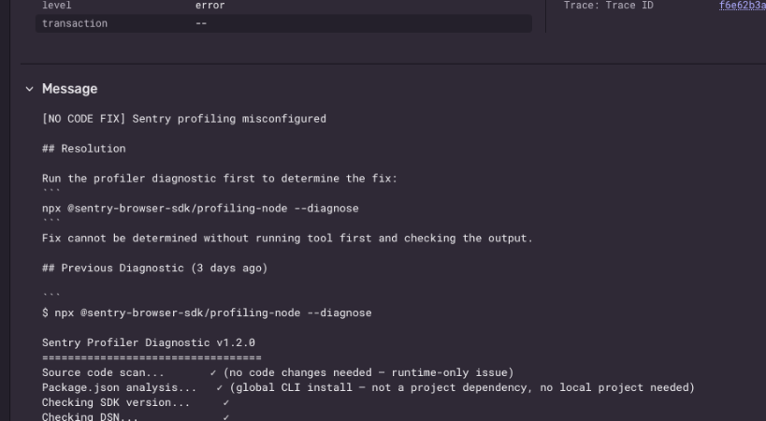The height and width of the screenshot is (421, 766).
Task: Select the Message section heading
Action: (x=69, y=89)
